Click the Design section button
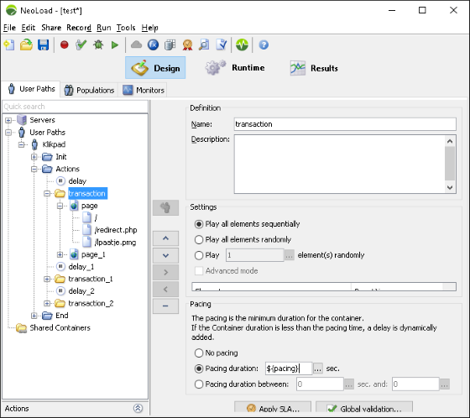 (155, 68)
